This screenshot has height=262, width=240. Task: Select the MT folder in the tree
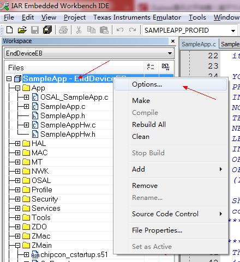(x=37, y=162)
